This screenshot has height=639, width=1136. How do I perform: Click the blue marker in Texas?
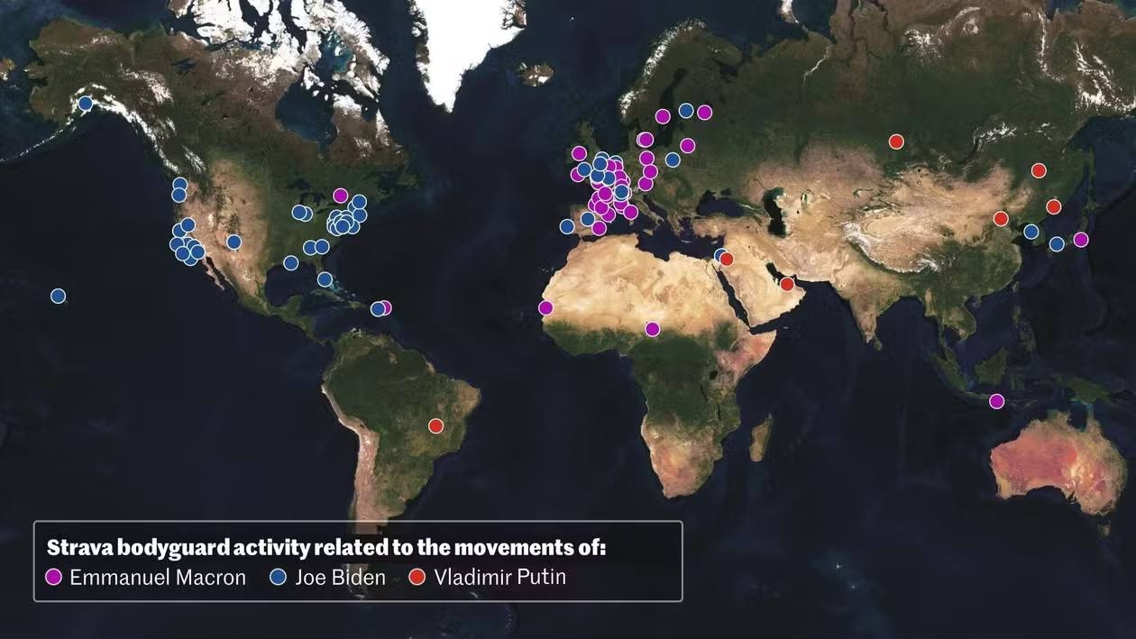[x=290, y=262]
